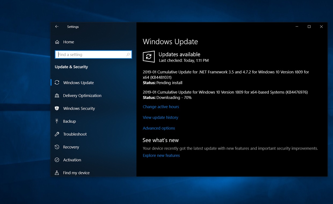Click the large Updates available refresh icon

click(149, 57)
